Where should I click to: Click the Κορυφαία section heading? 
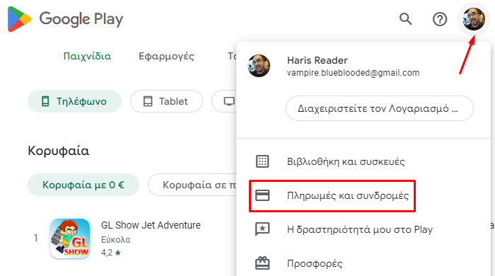tap(59, 151)
